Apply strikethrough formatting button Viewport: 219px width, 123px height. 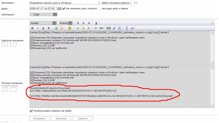click(48, 28)
